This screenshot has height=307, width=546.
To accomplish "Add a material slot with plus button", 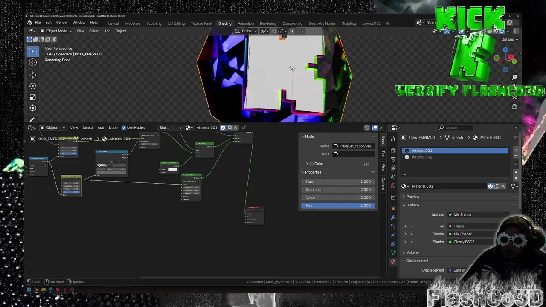I will click(x=516, y=150).
